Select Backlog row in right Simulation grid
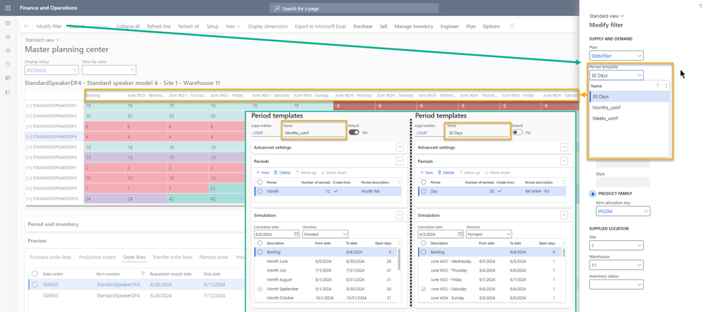 point(424,252)
